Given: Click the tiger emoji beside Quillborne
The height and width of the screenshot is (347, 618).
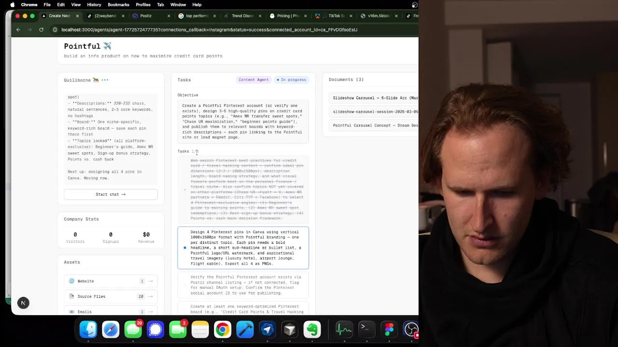Looking at the screenshot, I should 96,80.
